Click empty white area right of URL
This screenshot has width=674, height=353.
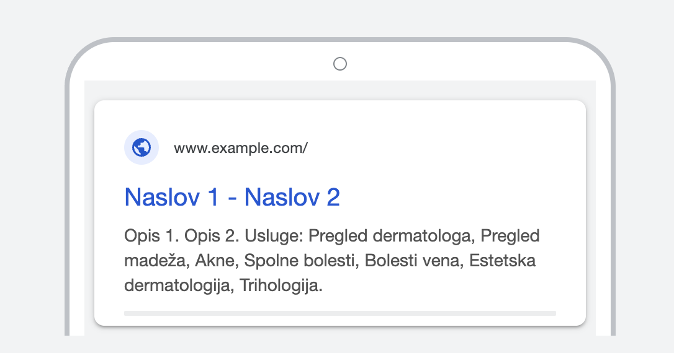pos(447,149)
